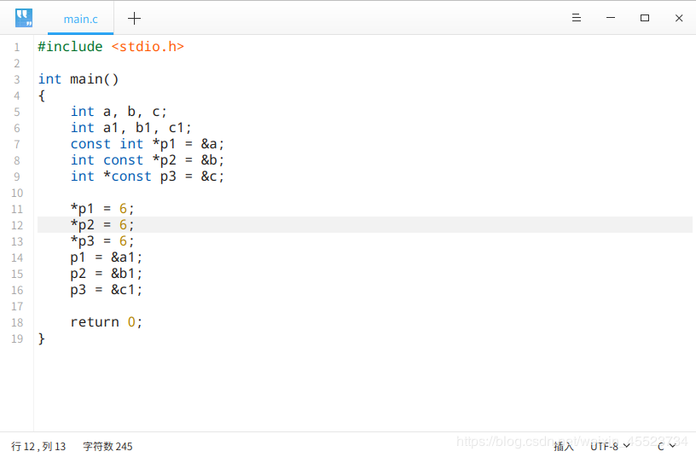The image size is (696, 457).
Task: Click the p3 = &c1; line
Action: (106, 290)
